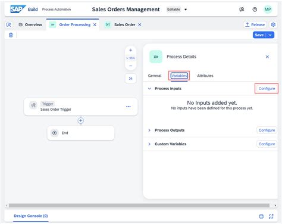The width and height of the screenshot is (282, 224).
Task: Switch to the Sales Order tab
Action: coord(125,24)
